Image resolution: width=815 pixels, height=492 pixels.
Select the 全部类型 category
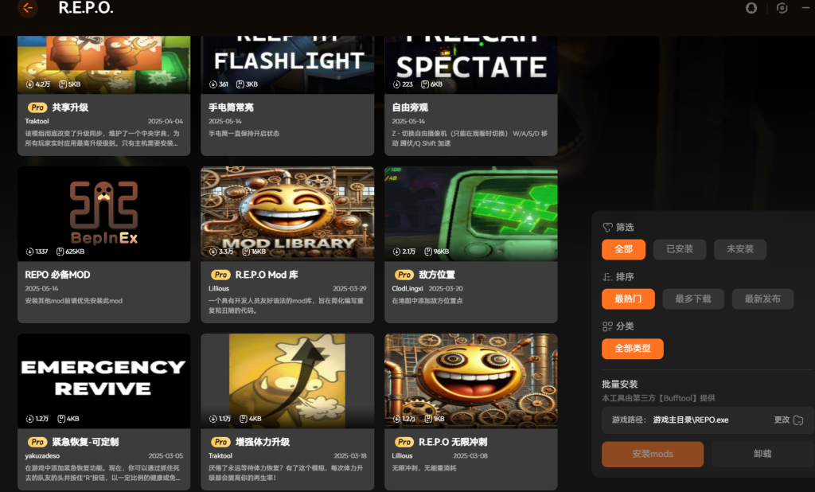(633, 349)
